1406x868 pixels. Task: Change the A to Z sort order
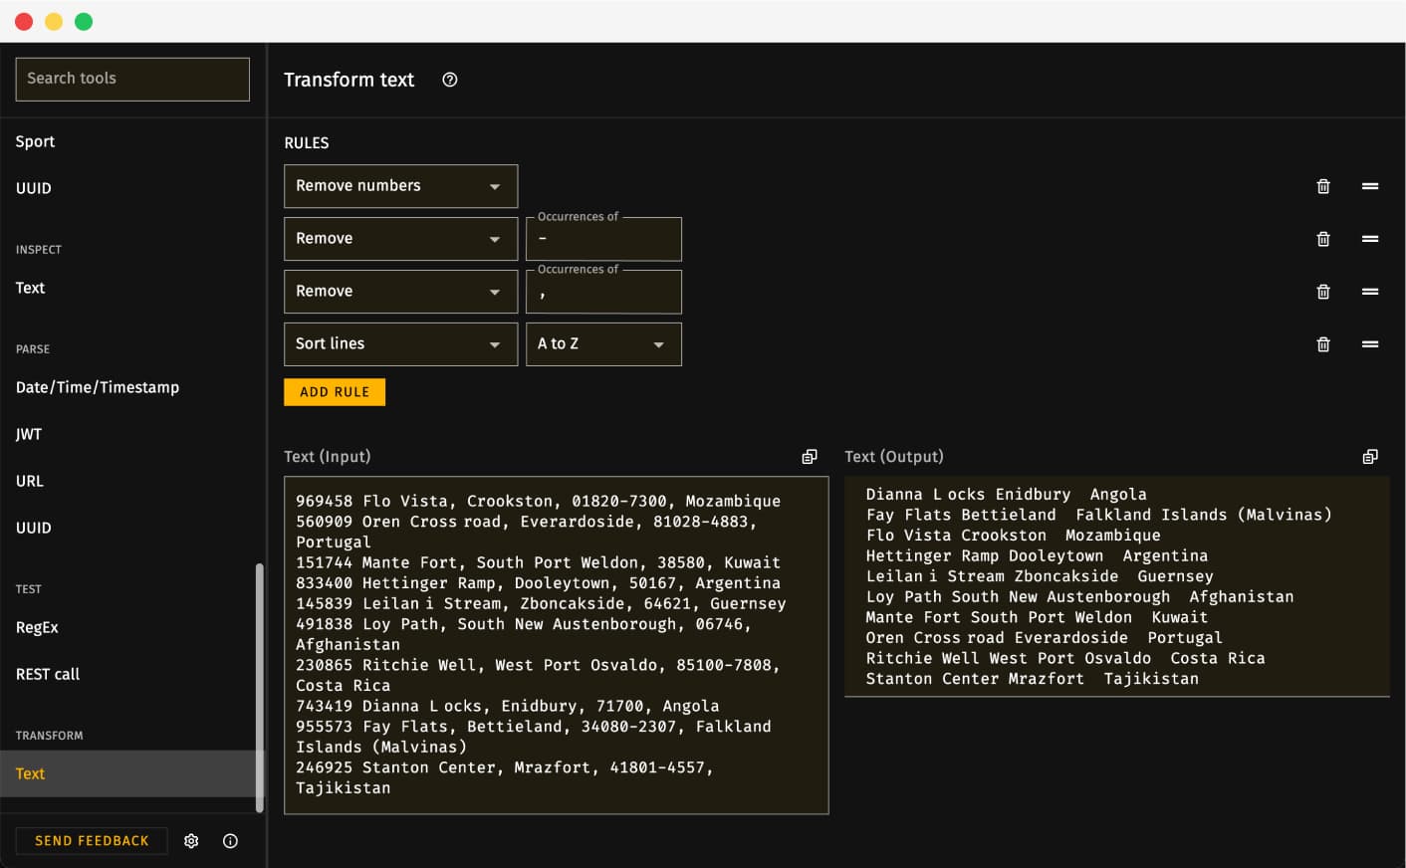[x=603, y=344]
